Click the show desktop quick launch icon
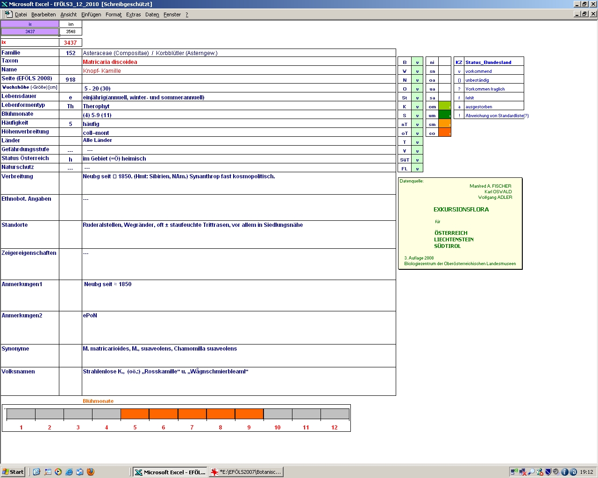Screen dimensions: 598x478 [x=48, y=472]
